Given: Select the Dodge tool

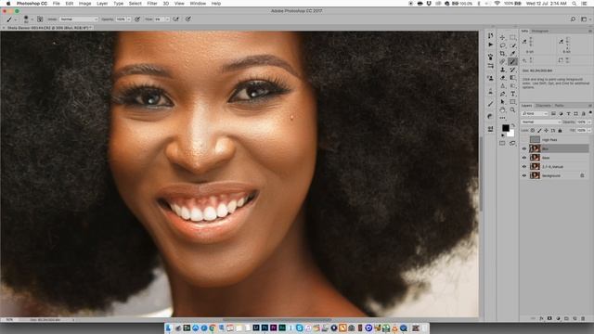Looking at the screenshot, I should (512, 85).
